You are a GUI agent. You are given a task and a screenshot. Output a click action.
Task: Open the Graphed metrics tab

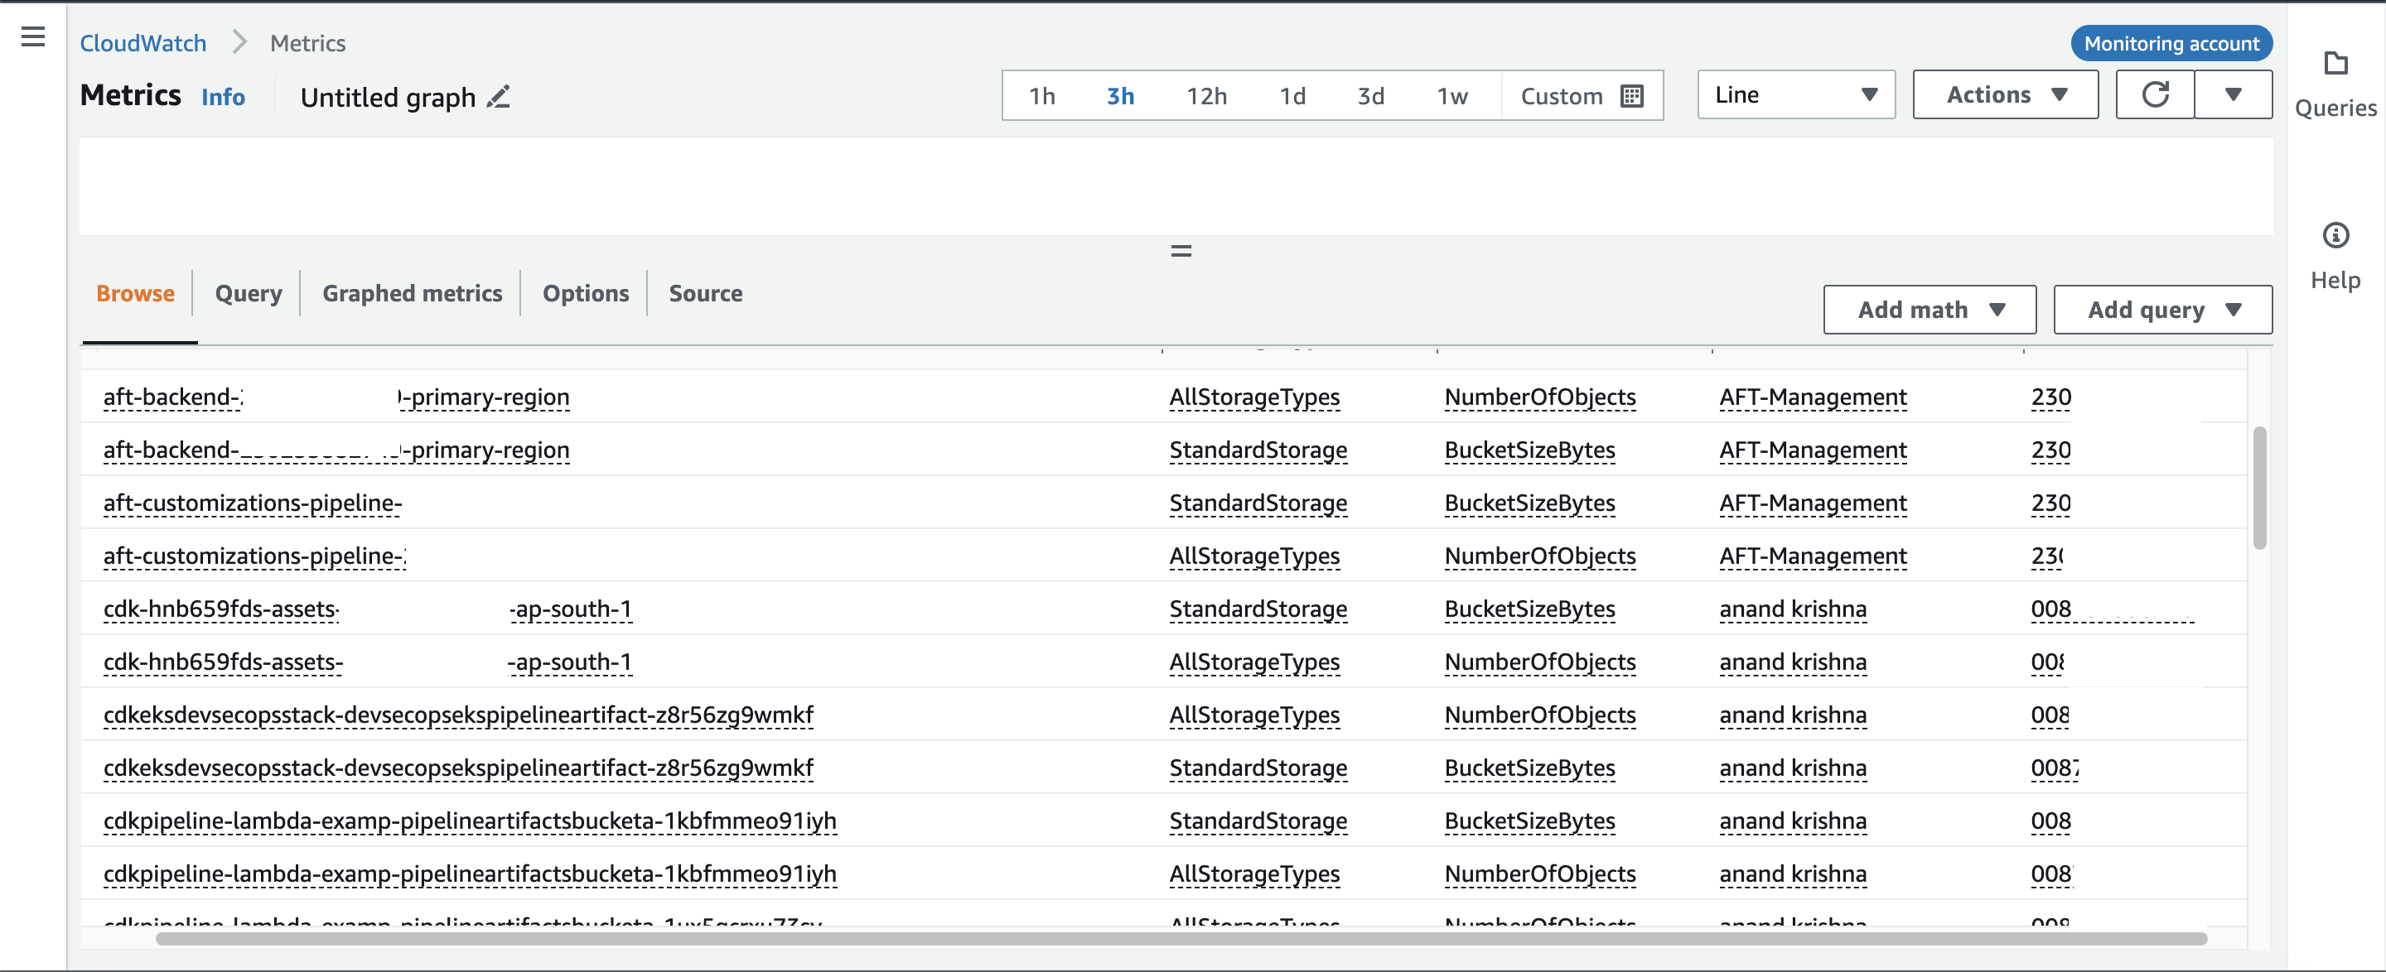coord(413,293)
